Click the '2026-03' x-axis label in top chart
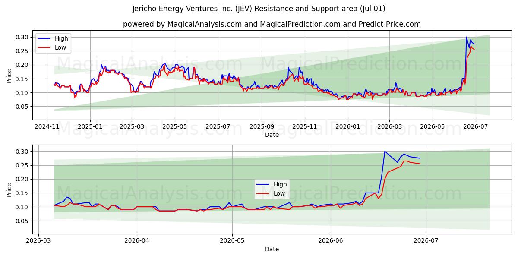The image size is (518, 259). click(x=389, y=127)
